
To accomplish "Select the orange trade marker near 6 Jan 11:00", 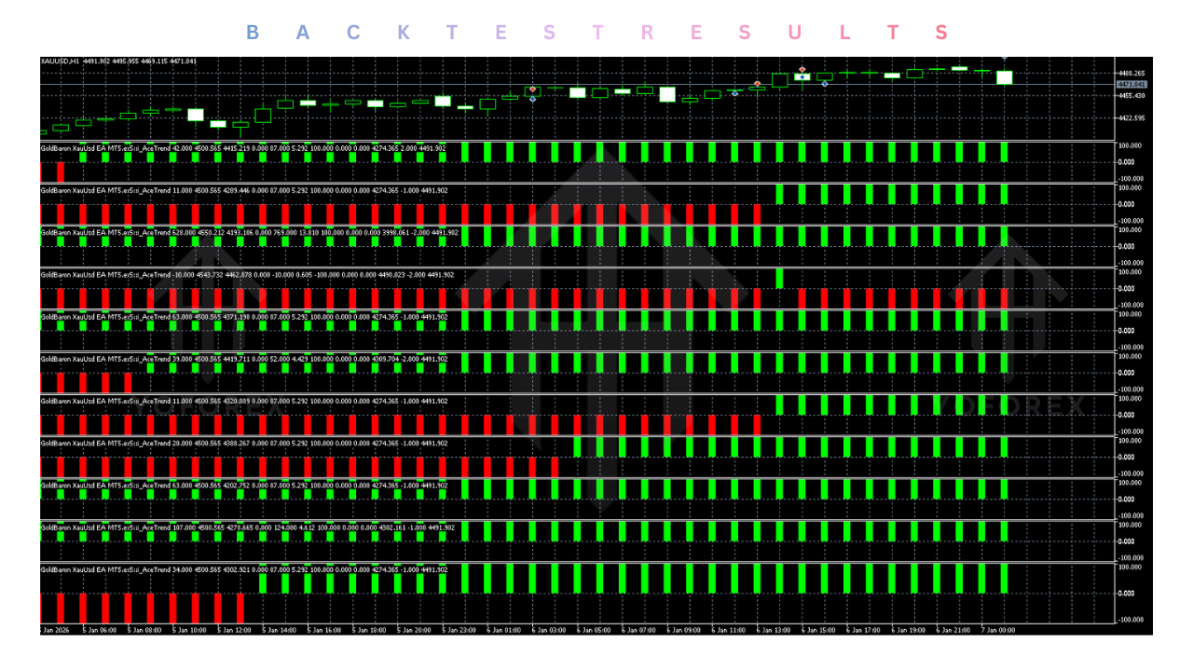I will 758,83.
